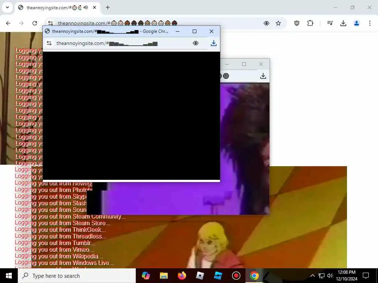Screen dimensions: 378x283
Task: Open the notification center icon
Action: pyautogui.click(x=366, y=276)
